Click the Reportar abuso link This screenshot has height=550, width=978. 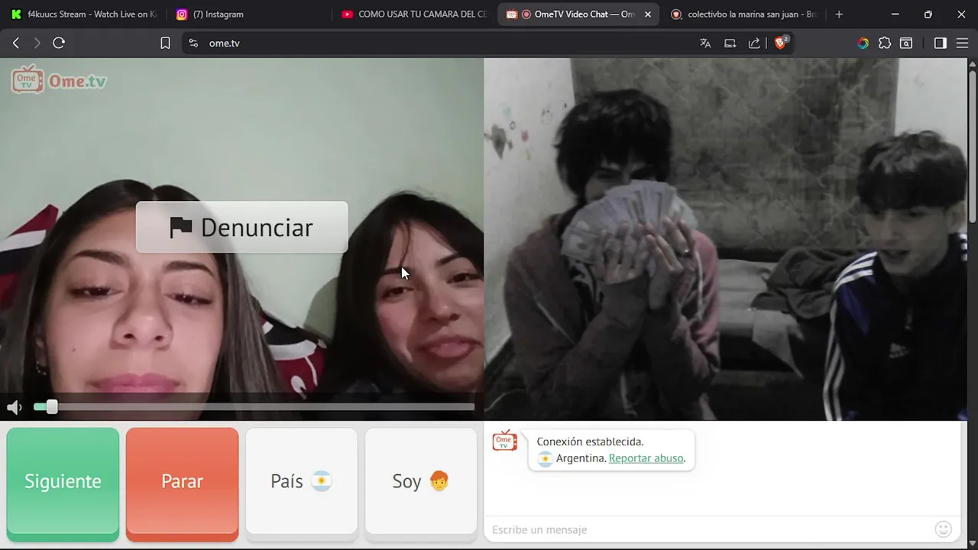tap(646, 458)
